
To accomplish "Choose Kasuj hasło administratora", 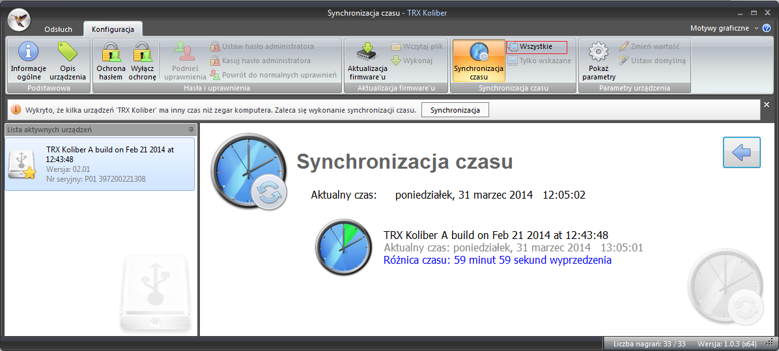I will (261, 61).
